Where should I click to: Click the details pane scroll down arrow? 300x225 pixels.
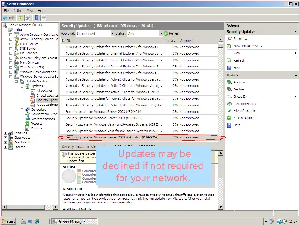(x=221, y=207)
